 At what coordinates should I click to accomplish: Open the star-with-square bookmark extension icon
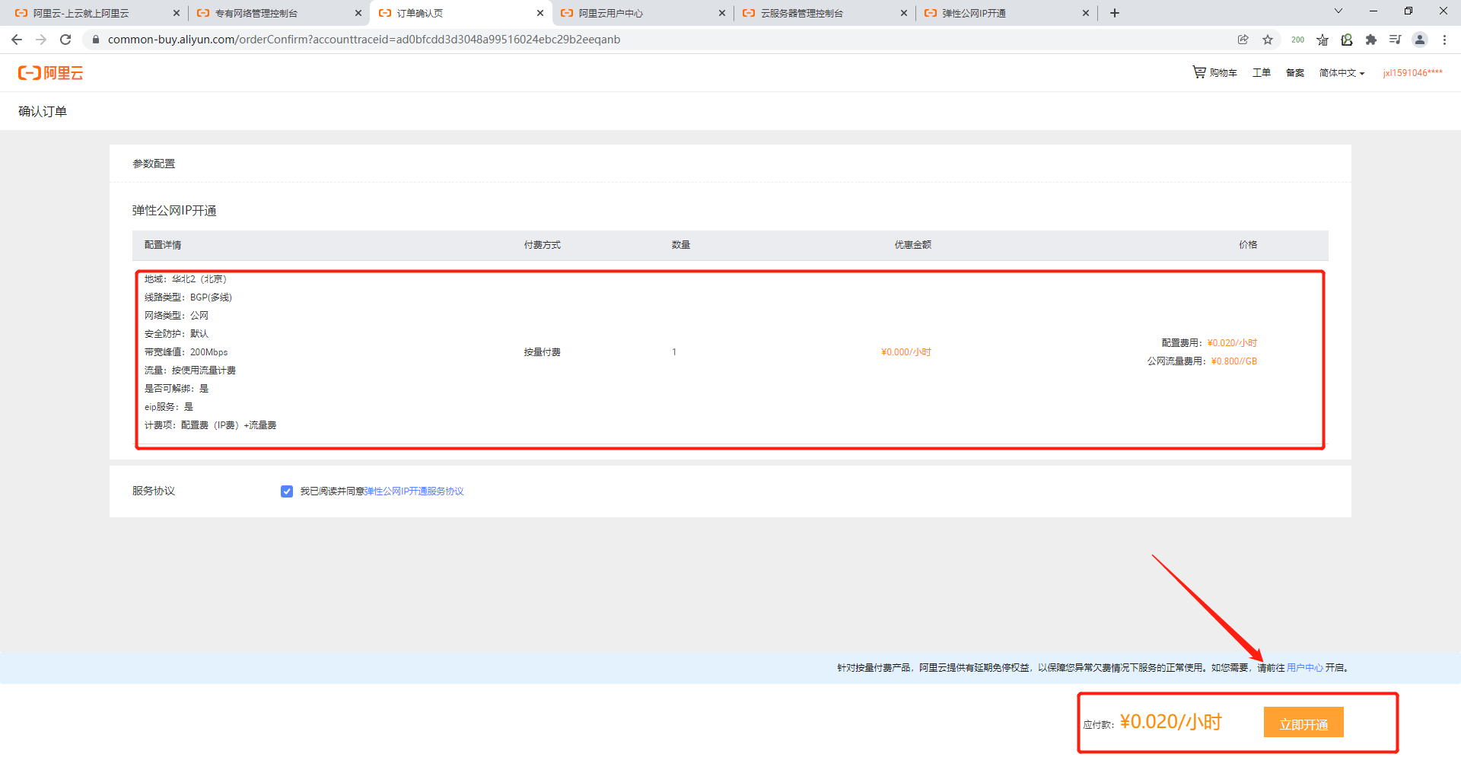coord(1323,40)
